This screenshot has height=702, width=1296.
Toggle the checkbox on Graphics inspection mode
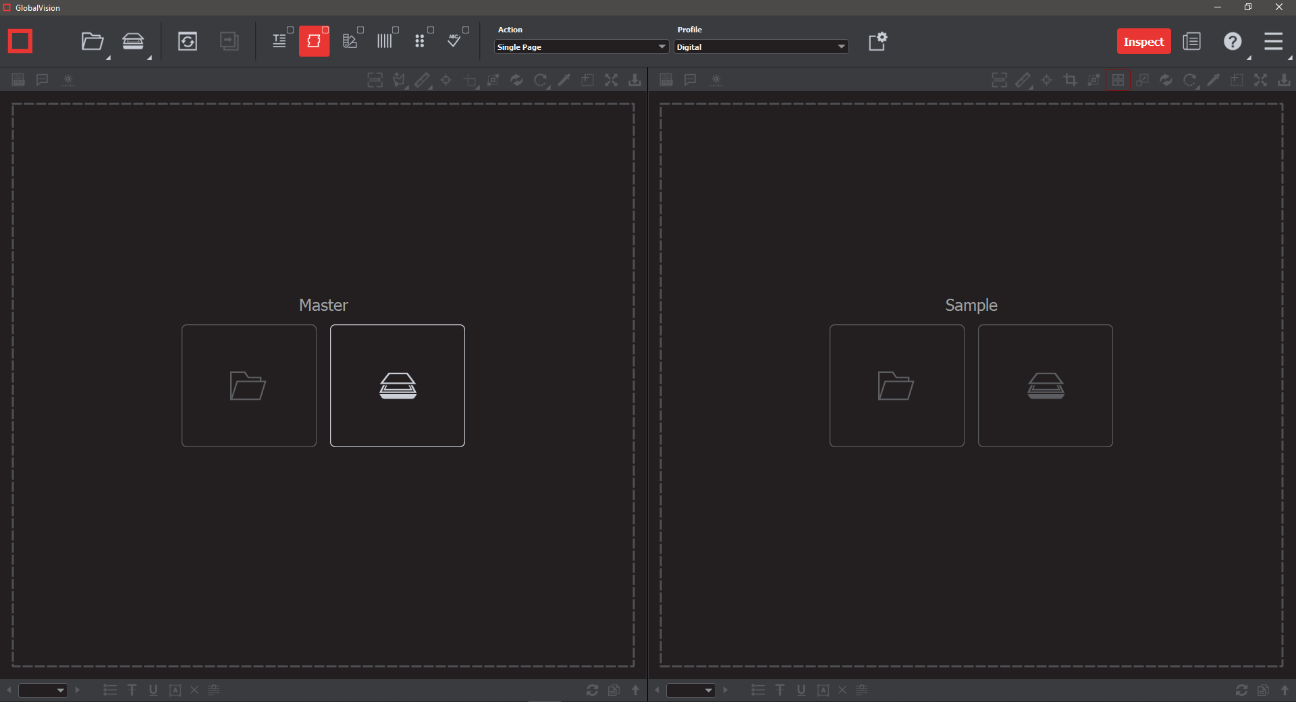(325, 30)
